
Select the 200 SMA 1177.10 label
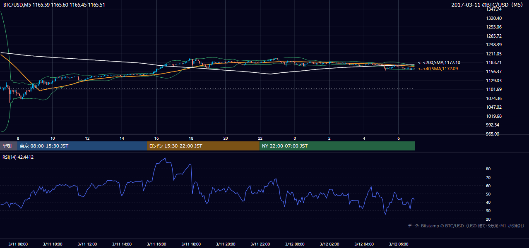click(x=439, y=62)
